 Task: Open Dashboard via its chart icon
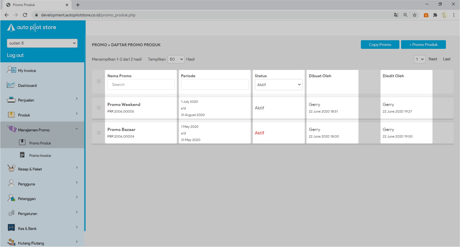pos(11,85)
